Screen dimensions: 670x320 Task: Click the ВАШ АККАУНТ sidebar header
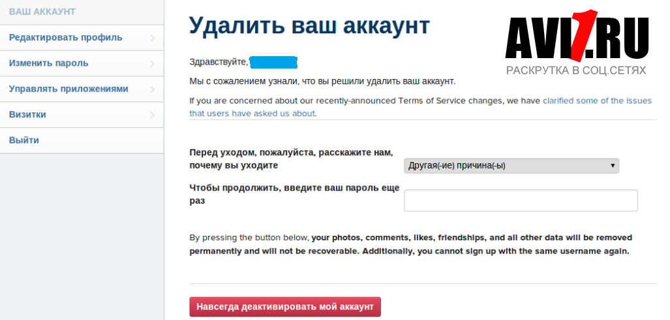point(42,12)
